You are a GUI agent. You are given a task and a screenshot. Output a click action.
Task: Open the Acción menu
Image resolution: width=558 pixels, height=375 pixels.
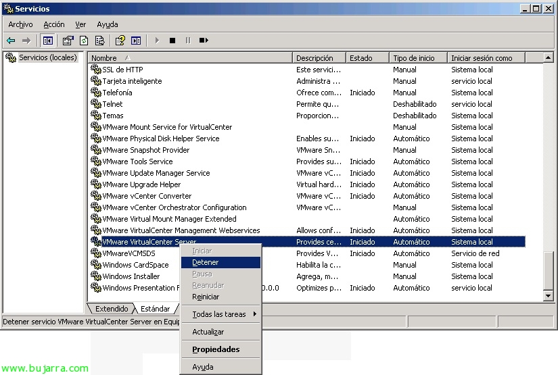pyautogui.click(x=54, y=24)
